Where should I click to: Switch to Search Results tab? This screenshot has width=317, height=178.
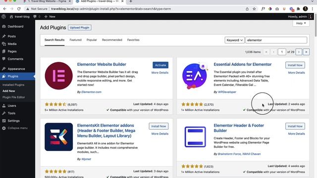pyautogui.click(x=54, y=40)
